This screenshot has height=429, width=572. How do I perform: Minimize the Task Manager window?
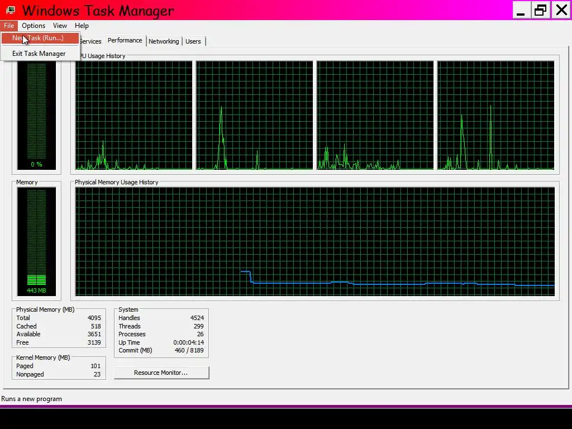pos(521,10)
